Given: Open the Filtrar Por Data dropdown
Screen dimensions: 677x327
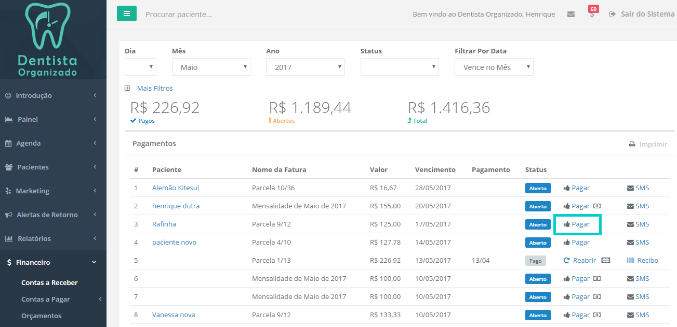Looking at the screenshot, I should point(494,67).
